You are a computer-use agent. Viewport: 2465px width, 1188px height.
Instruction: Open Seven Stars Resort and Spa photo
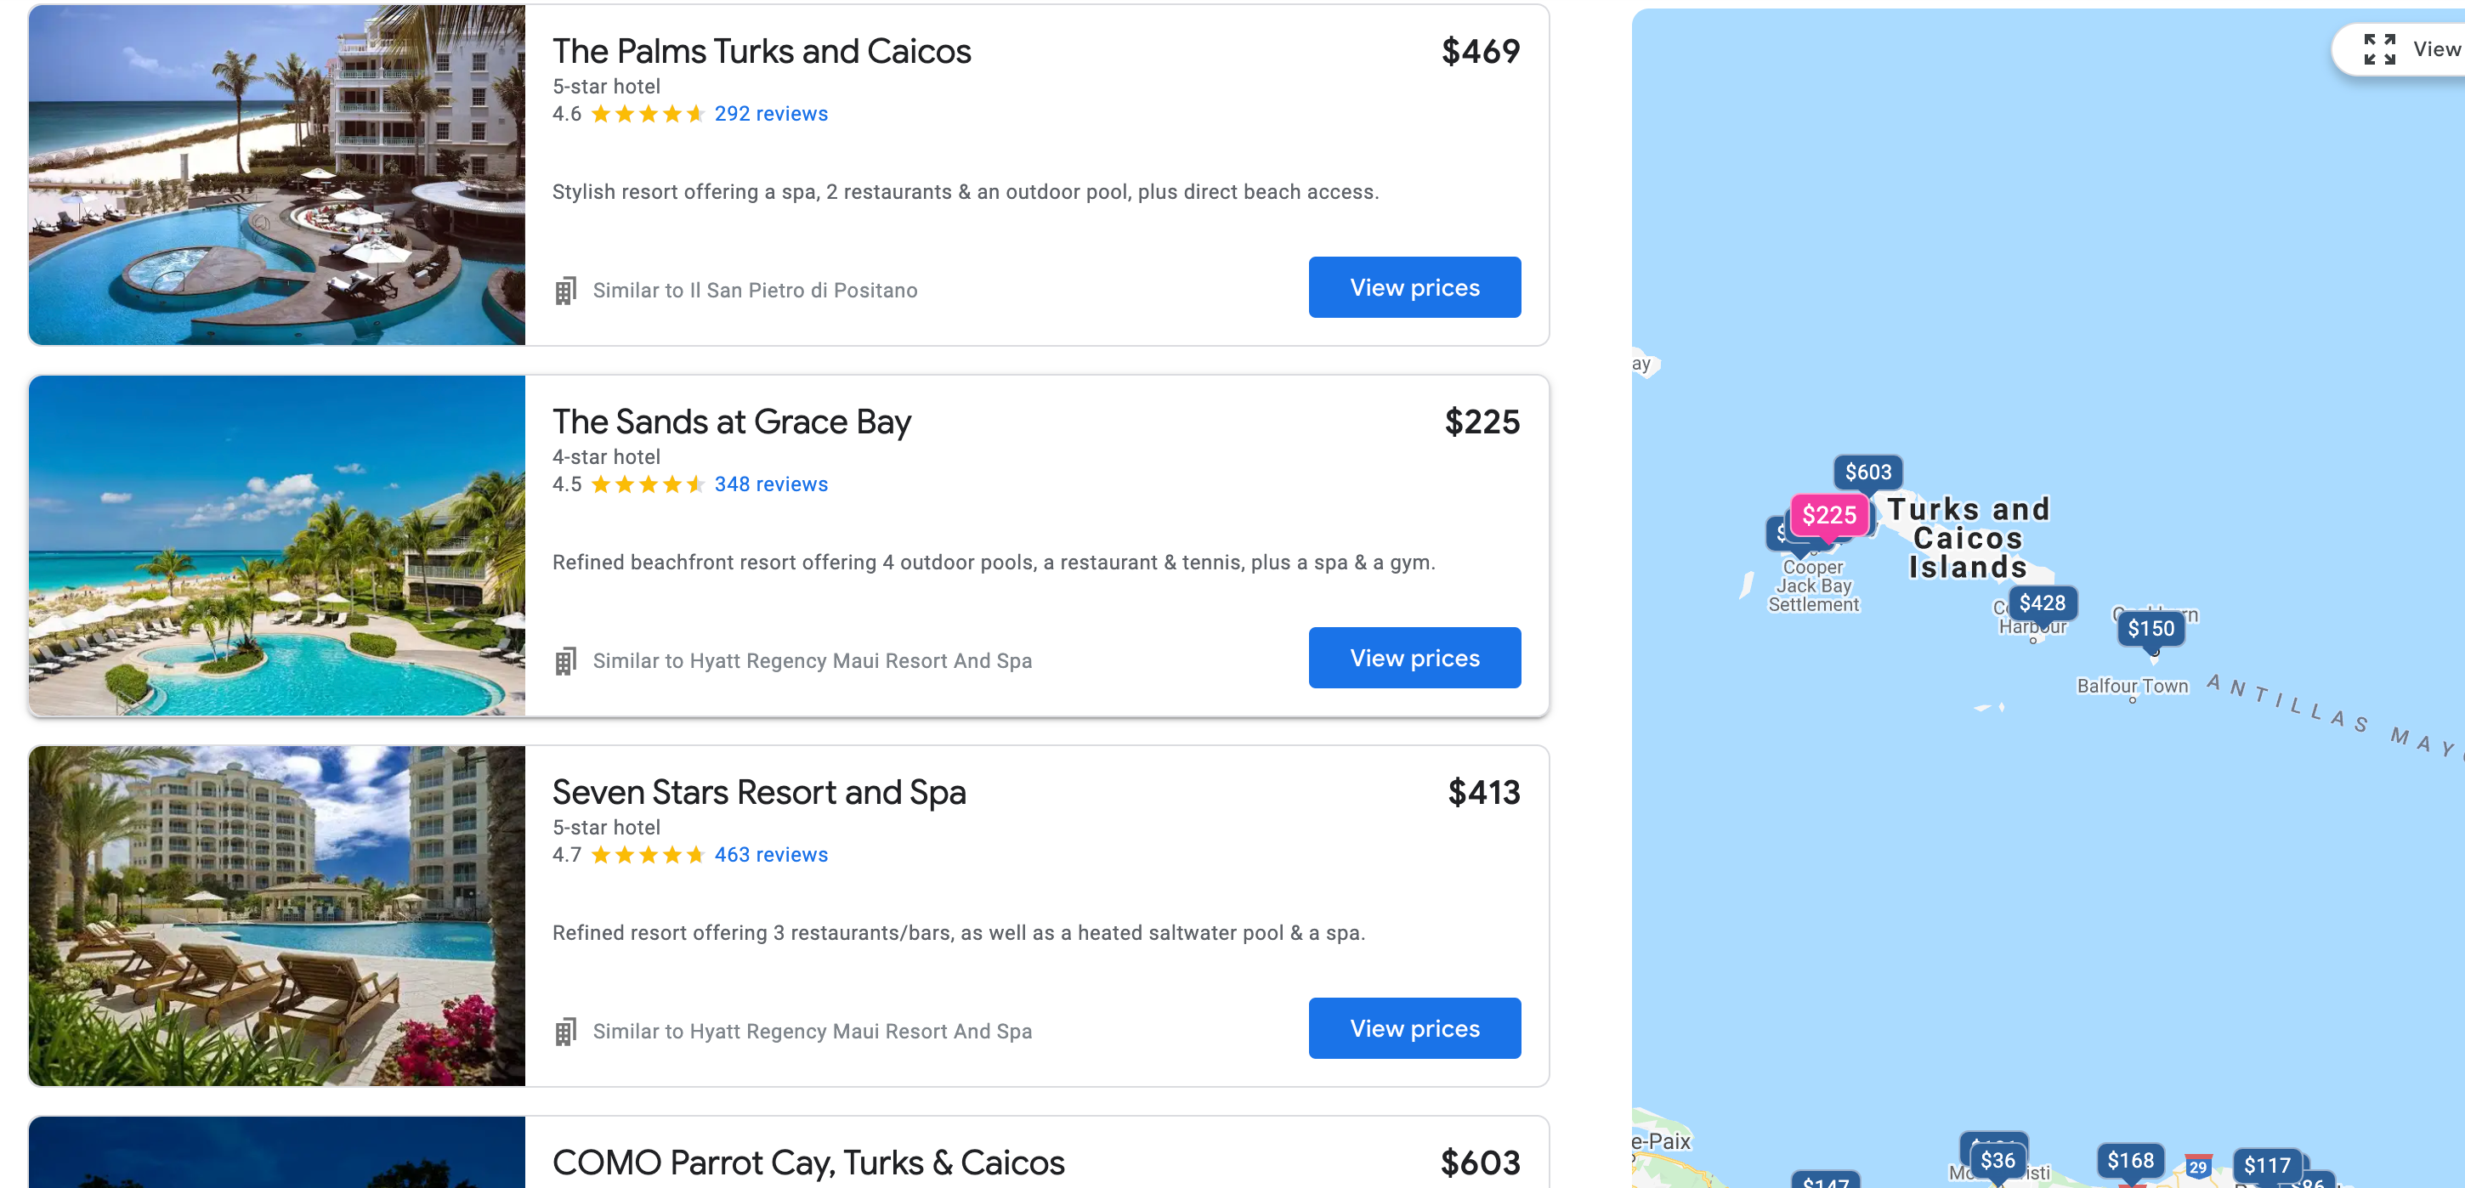pyautogui.click(x=276, y=915)
